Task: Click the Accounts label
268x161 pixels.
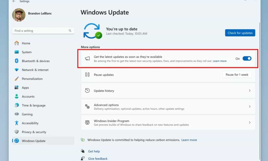Action: pos(28,97)
